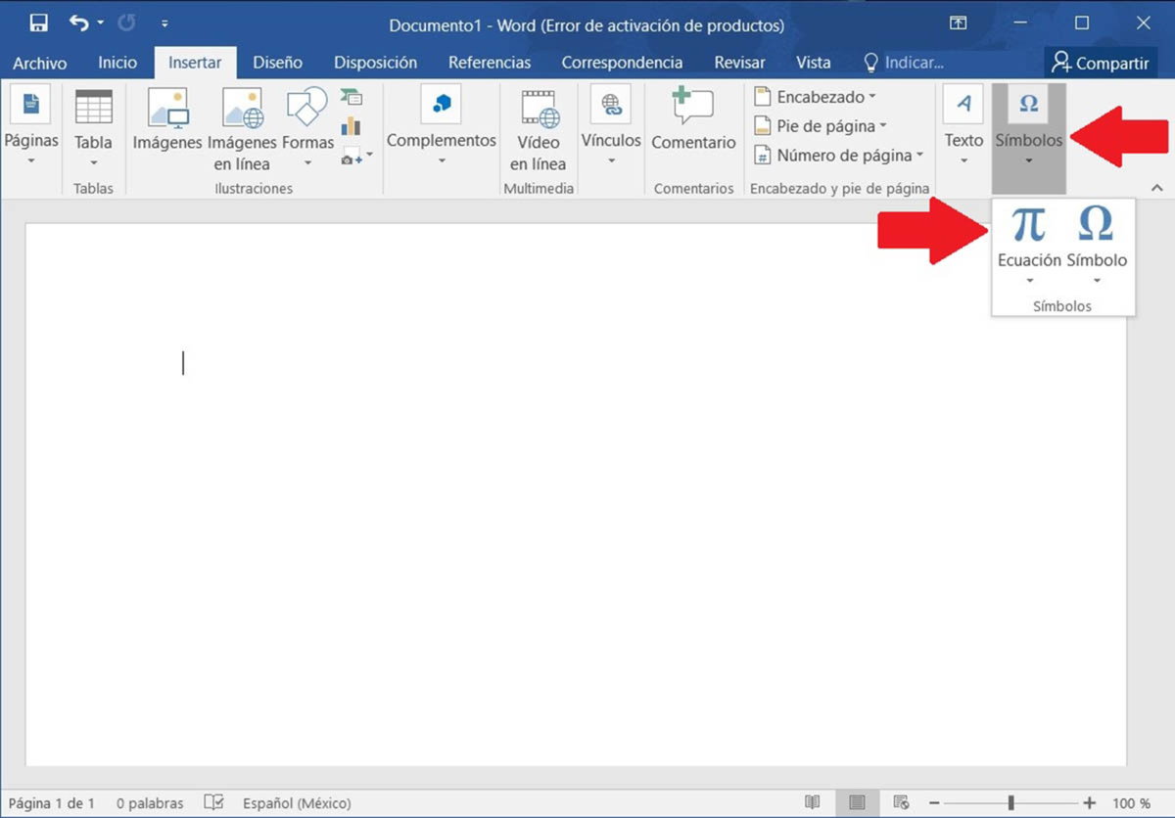This screenshot has height=818, width=1175.
Task: Click the Compartir button
Action: coord(1100,63)
